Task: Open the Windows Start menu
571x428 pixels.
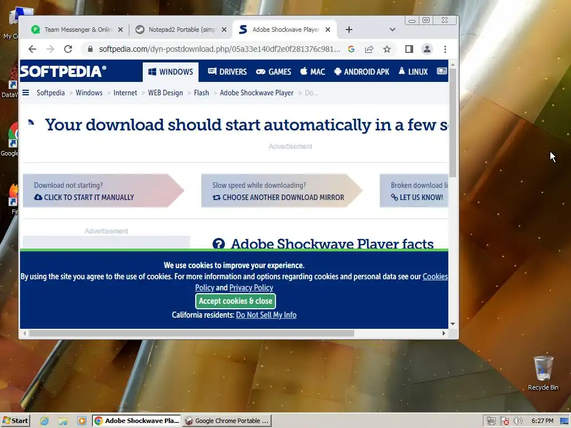Action: (15, 421)
